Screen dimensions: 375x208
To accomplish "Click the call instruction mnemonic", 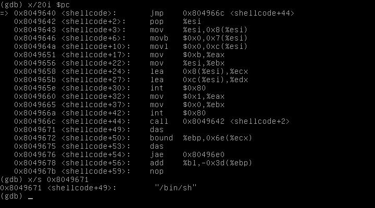I will (x=158, y=121).
